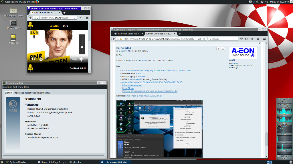Screen dimensions: 293x164
Task: Launch Firefox from the top panel icon
Action: [x=37, y=2]
